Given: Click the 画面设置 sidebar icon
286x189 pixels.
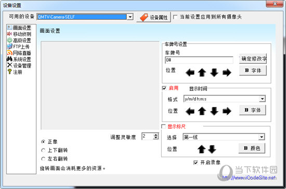Looking at the screenshot, I should point(9,28).
